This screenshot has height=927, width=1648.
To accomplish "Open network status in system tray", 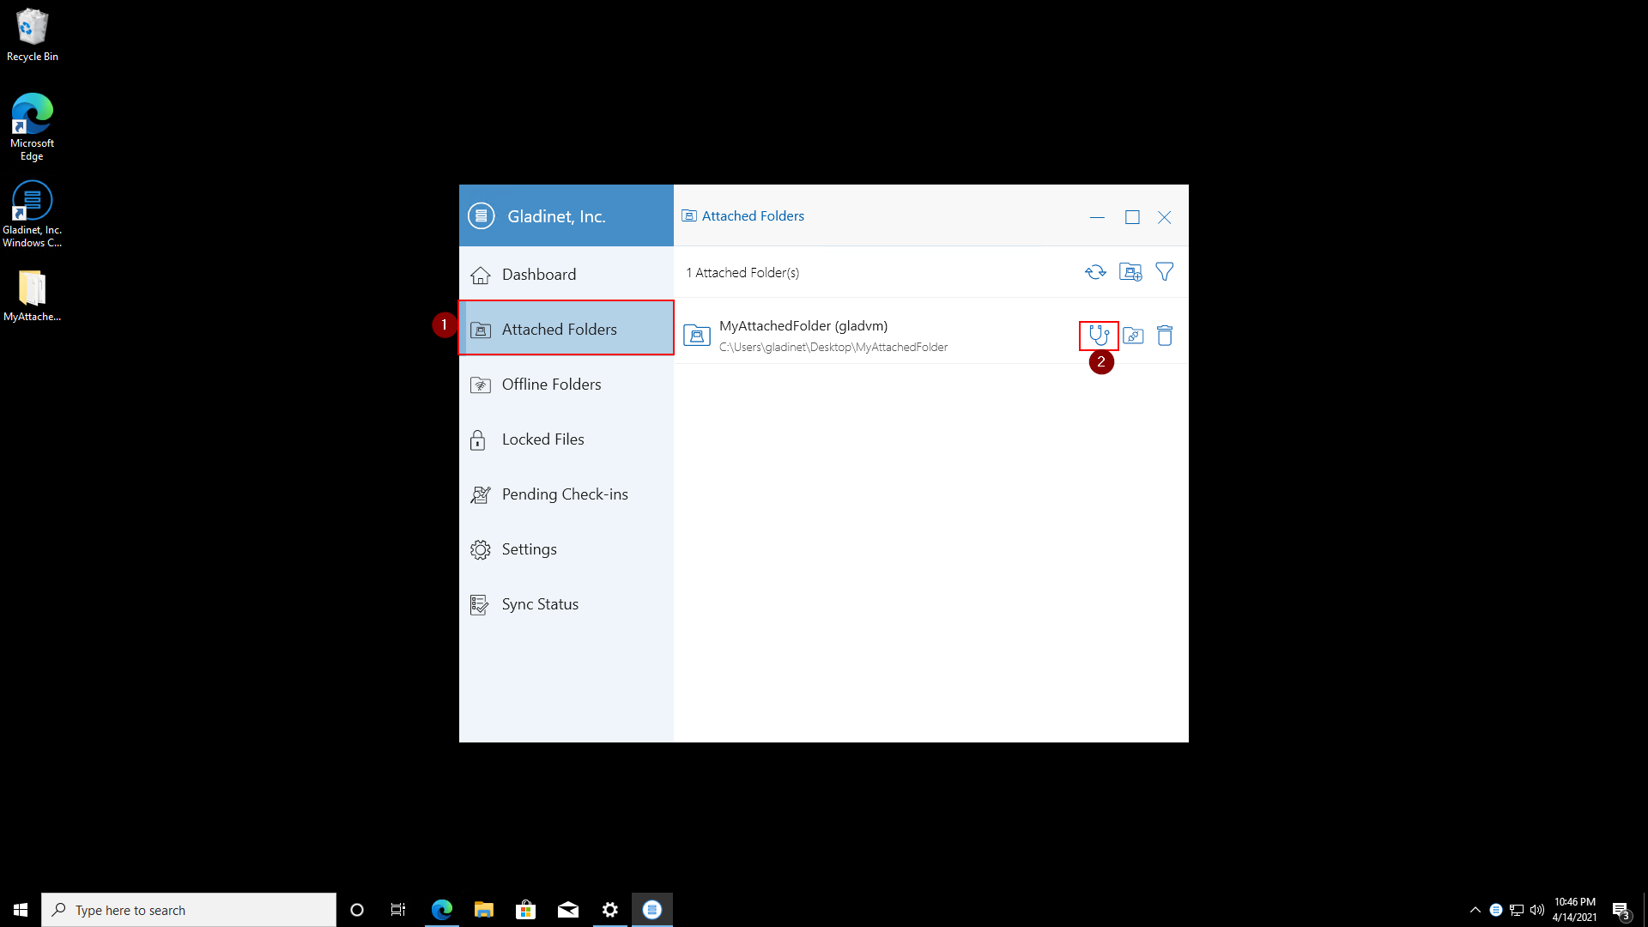I will click(1517, 910).
